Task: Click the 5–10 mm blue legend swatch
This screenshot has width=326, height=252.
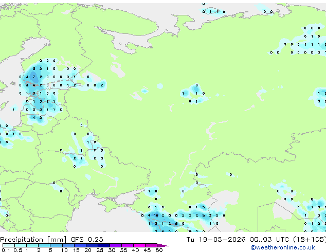Action: coord(56,245)
